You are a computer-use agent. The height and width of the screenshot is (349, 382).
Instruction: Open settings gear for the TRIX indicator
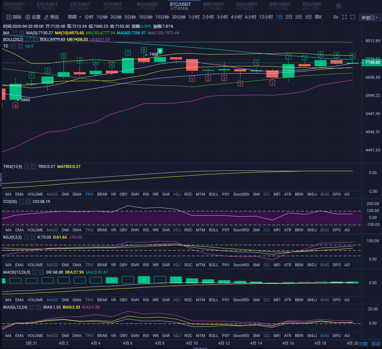click(x=27, y=166)
